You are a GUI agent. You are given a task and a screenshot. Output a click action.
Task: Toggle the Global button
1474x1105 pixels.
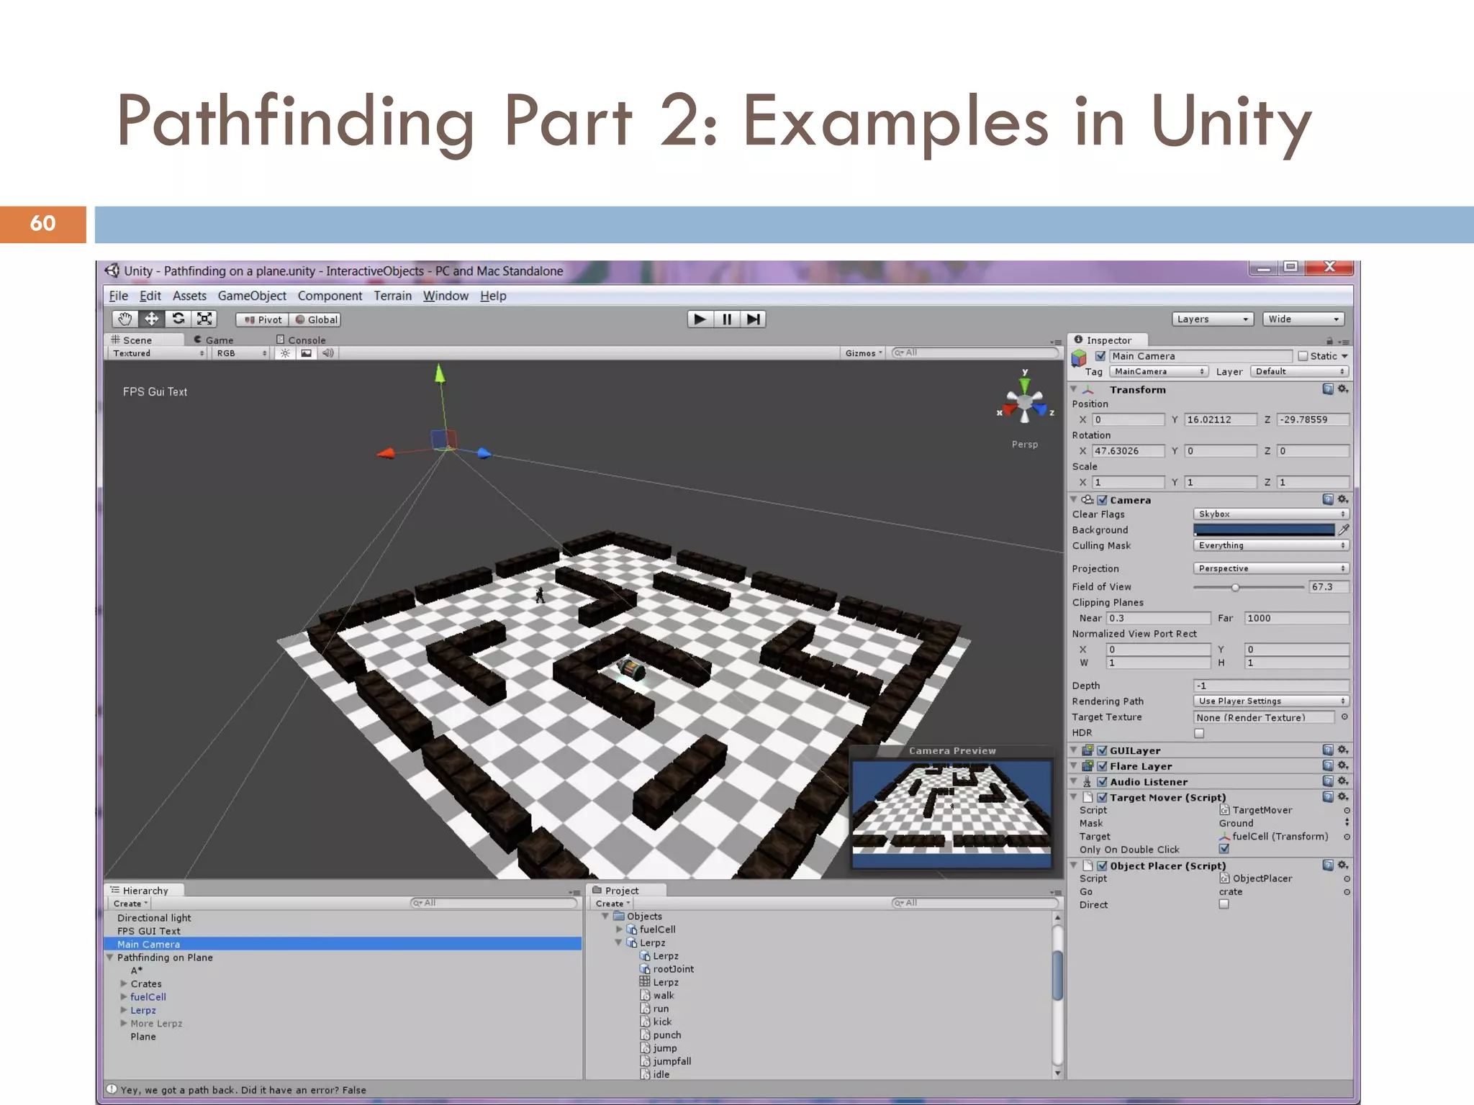tap(316, 319)
